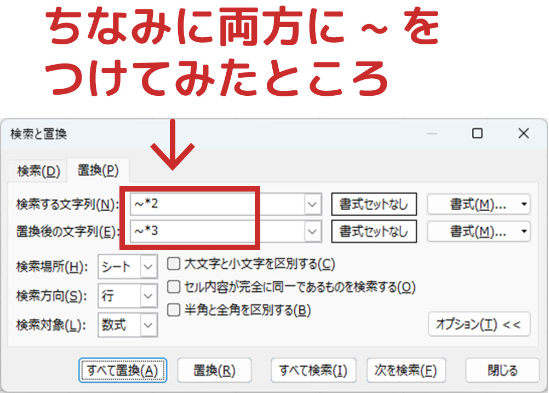Maximize the 検索と置換 dialog window

tap(477, 134)
